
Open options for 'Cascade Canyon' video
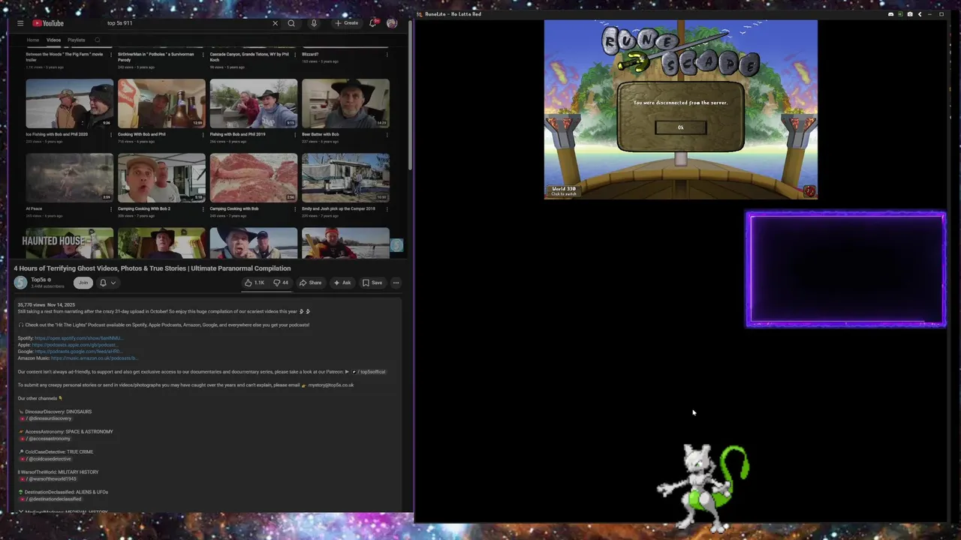(295, 55)
